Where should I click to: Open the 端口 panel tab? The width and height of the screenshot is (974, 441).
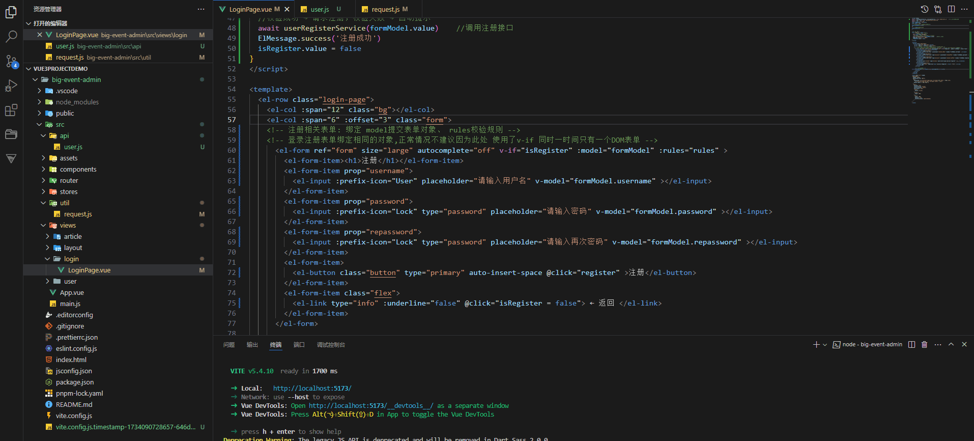pos(299,345)
